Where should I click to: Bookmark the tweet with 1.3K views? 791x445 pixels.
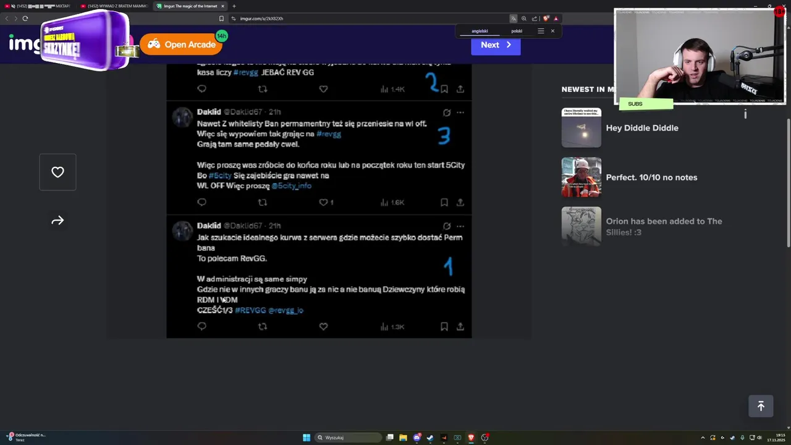444,326
